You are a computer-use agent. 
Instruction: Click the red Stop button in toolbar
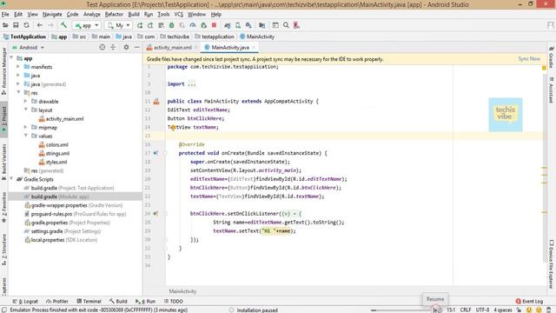(214, 25)
